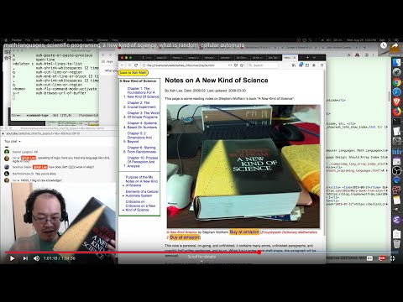Click the book photo on the page
Screen dimensions: 403x302
[x=243, y=166]
